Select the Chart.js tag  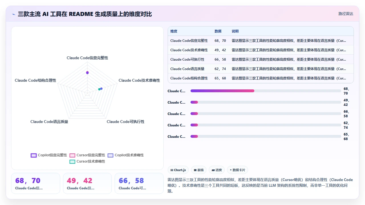[178, 170]
